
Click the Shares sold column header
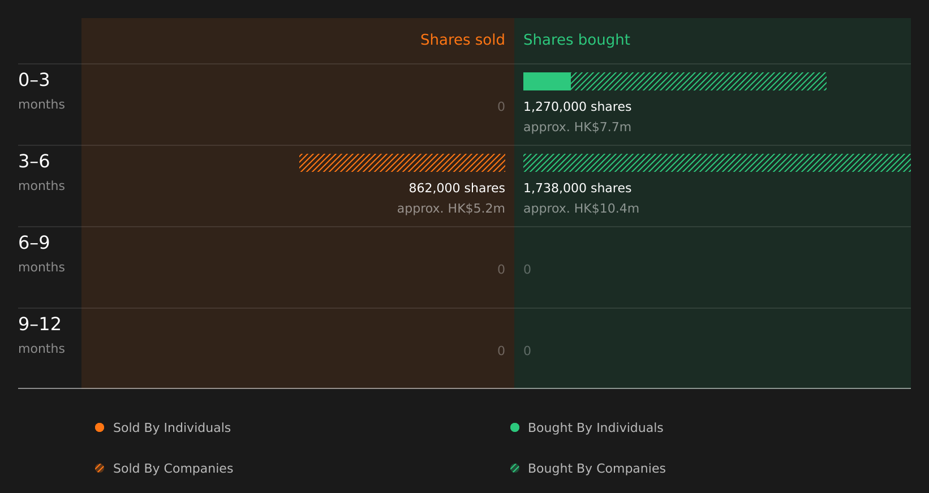pos(462,40)
